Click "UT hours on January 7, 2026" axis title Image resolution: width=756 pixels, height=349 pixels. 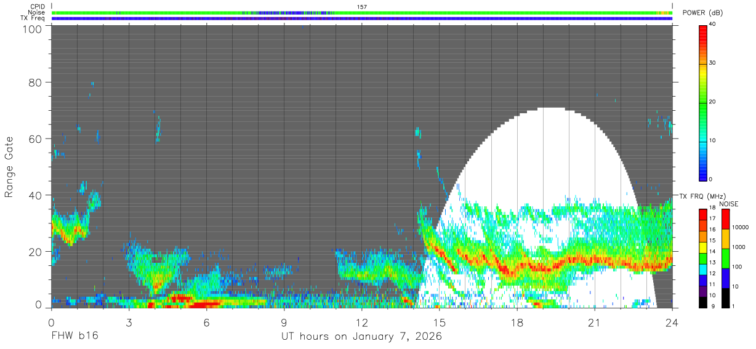pyautogui.click(x=361, y=337)
